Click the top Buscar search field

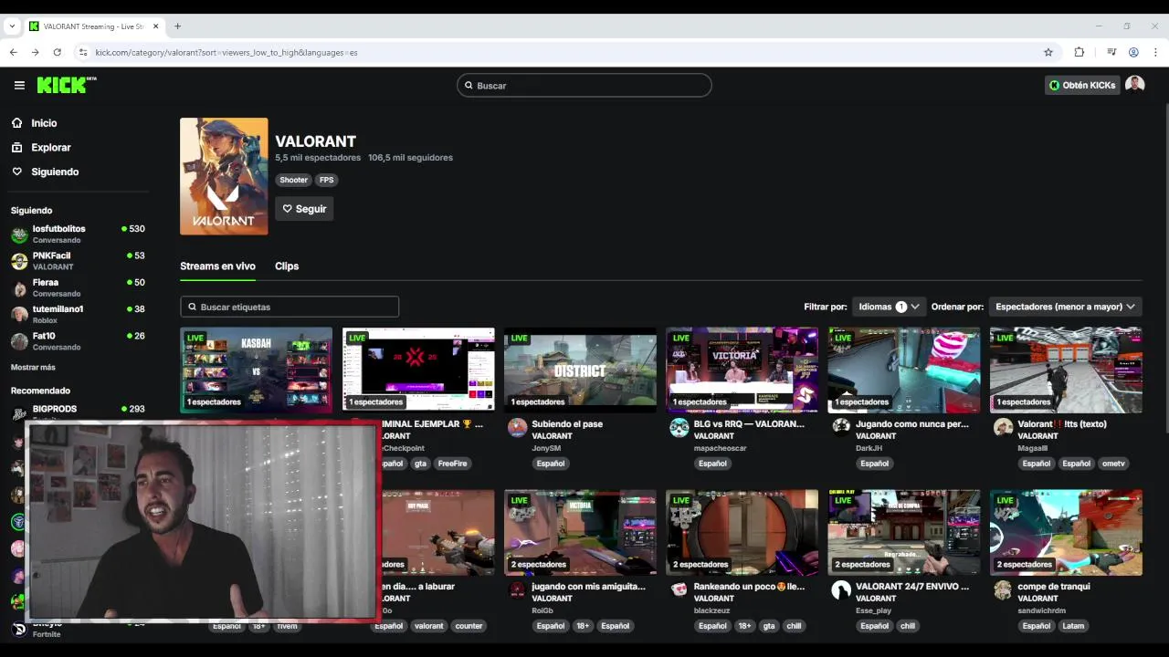pos(584,85)
